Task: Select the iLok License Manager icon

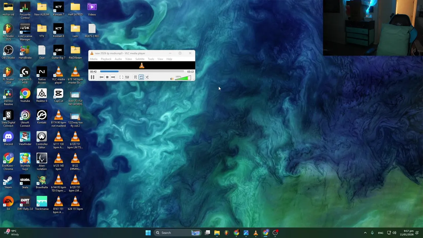Action: 25,32
